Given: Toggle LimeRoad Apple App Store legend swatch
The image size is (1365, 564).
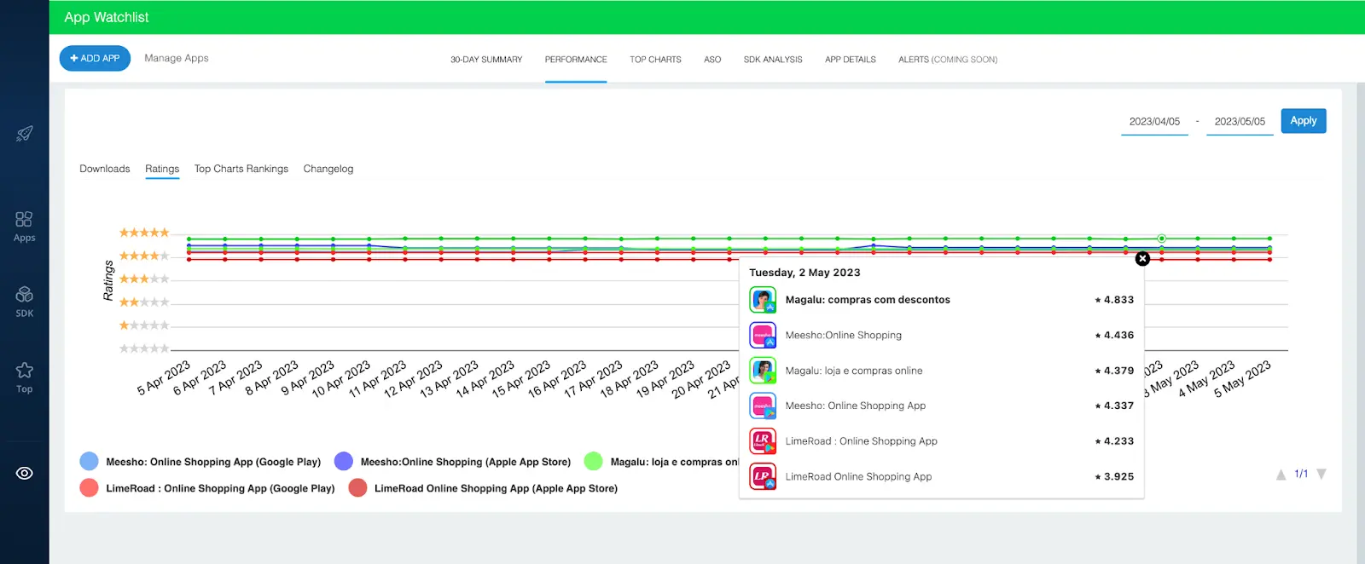Looking at the screenshot, I should pyautogui.click(x=358, y=487).
